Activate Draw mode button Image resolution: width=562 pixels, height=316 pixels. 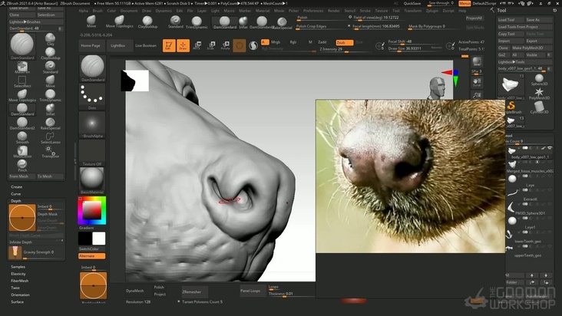point(183,46)
